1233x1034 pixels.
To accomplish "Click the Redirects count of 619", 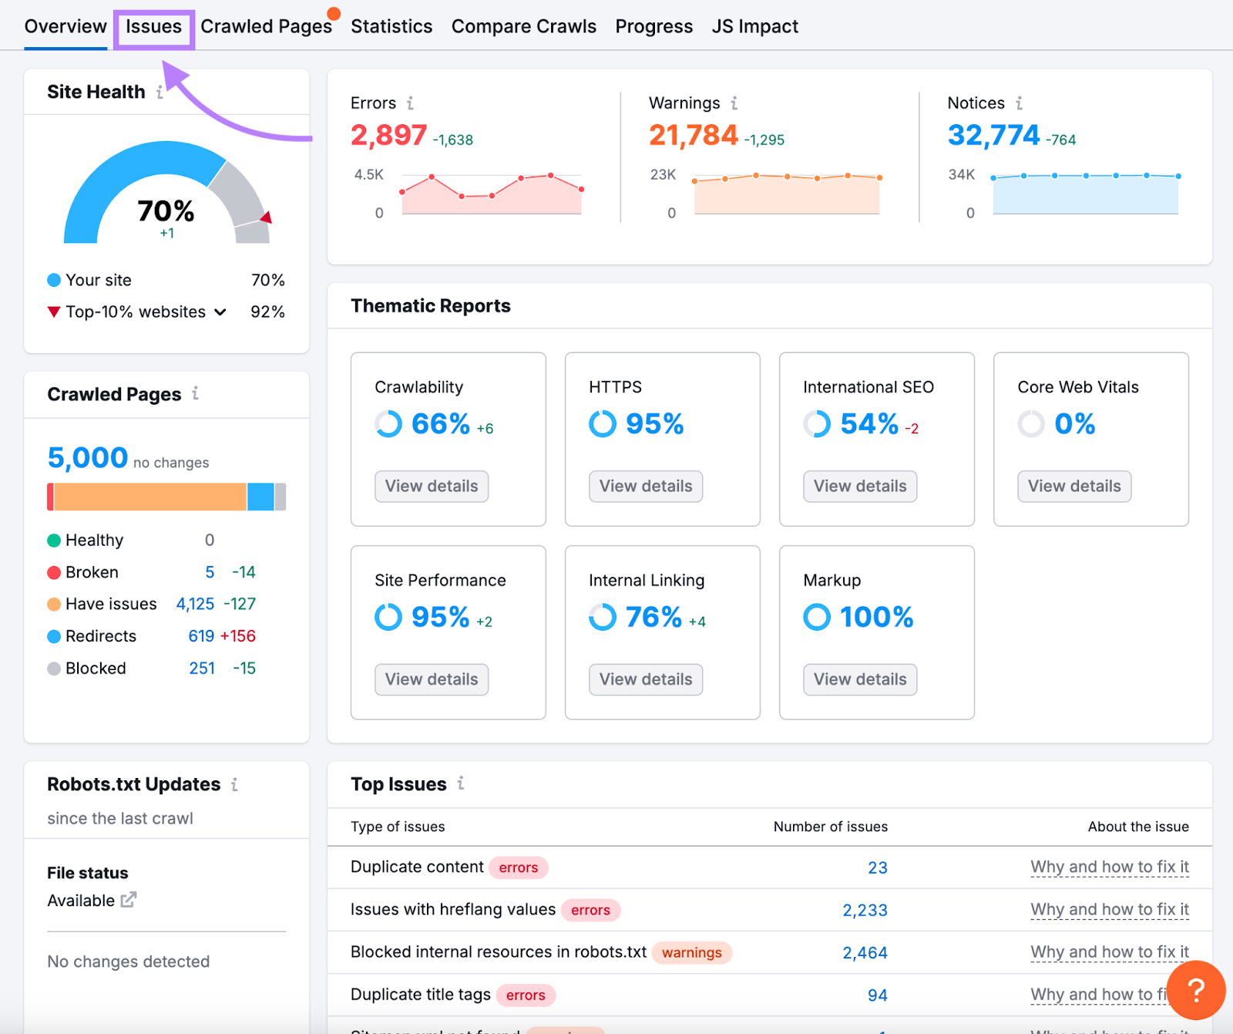I will (201, 636).
